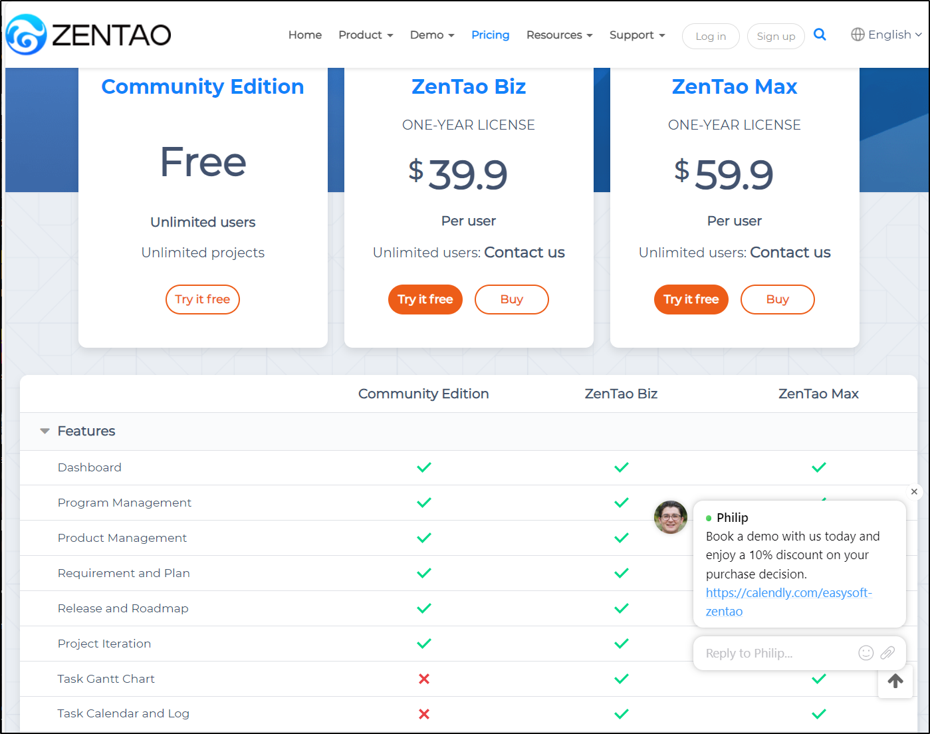Screen dimensions: 930x734
Task: Click the chat attachment paperclip icon
Action: click(x=887, y=653)
